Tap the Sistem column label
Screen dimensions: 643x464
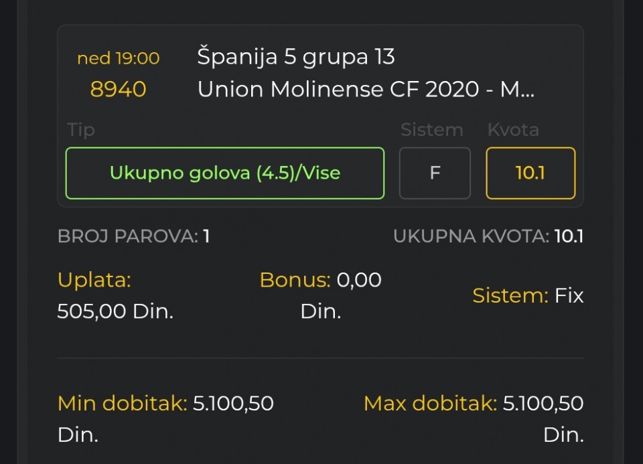click(432, 129)
